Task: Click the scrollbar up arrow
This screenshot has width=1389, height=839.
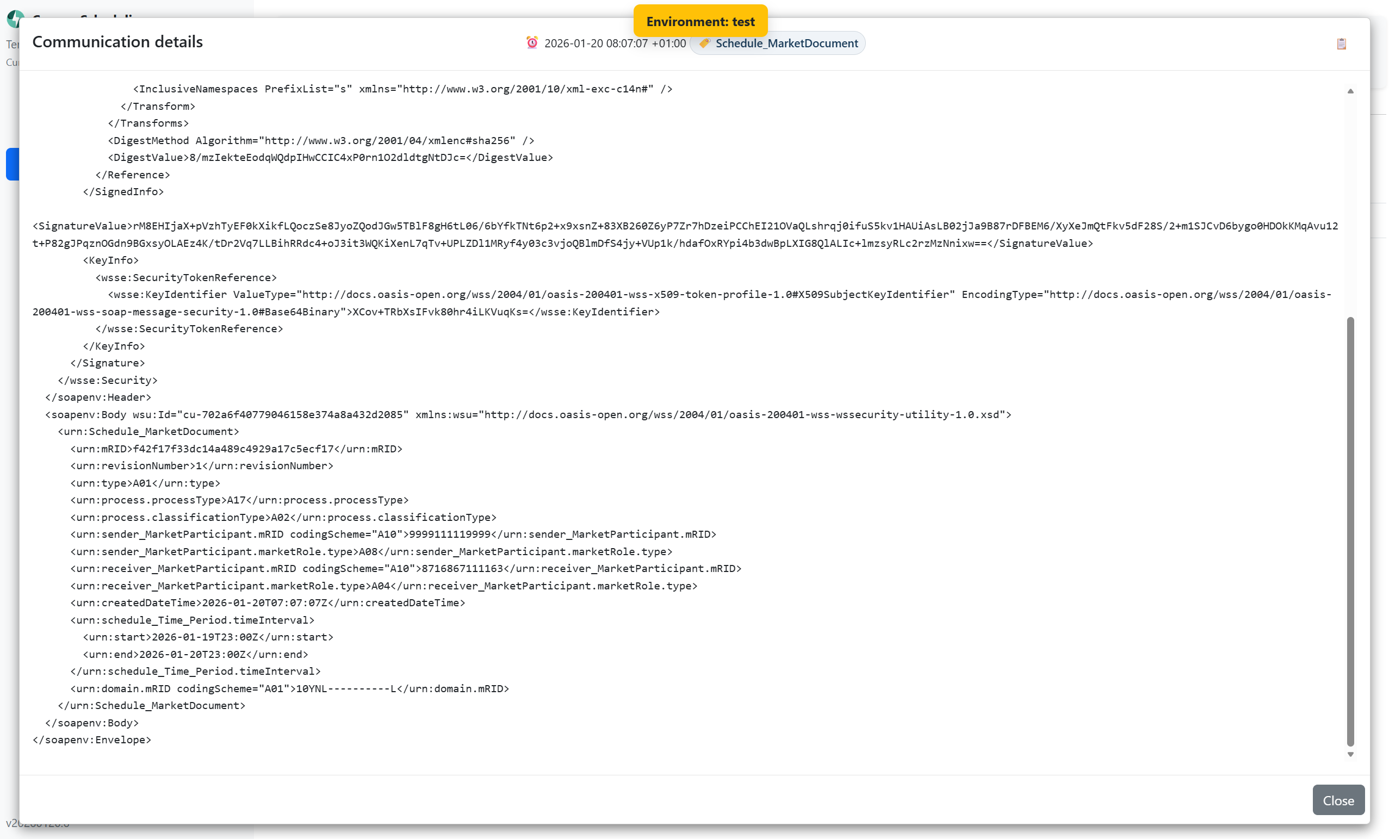Action: 1350,91
